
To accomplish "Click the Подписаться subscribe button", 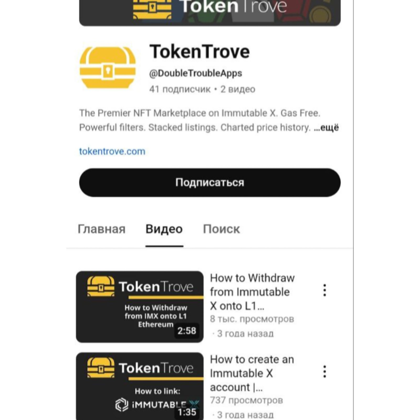I will pyautogui.click(x=210, y=182).
